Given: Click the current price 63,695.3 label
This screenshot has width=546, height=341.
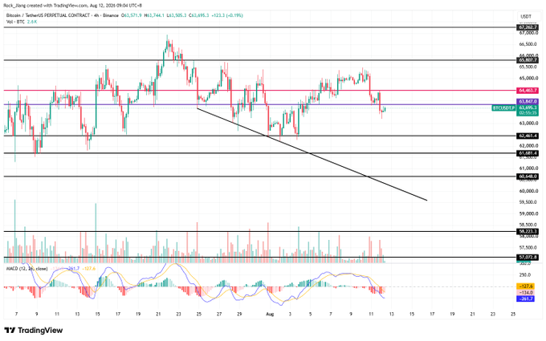Looking at the screenshot, I should click(x=528, y=108).
